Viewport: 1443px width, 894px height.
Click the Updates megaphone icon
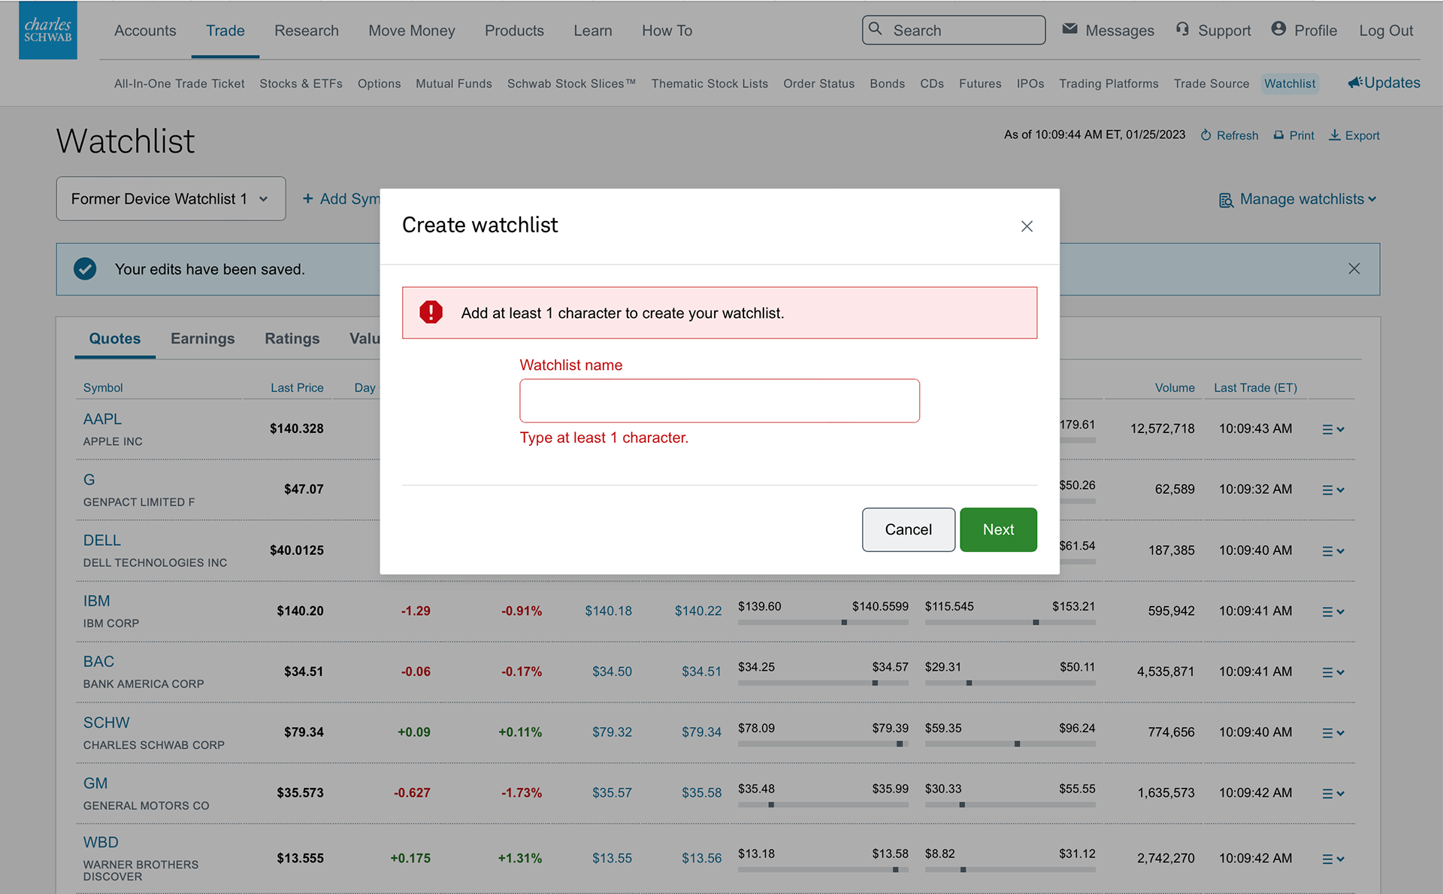point(1355,83)
